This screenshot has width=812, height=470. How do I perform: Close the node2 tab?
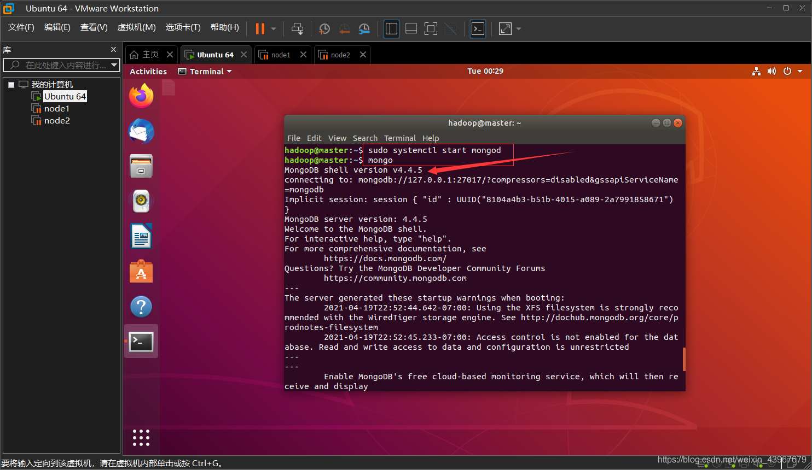(363, 55)
